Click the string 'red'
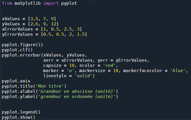This screenshot has height=120, width=191. point(109,66)
